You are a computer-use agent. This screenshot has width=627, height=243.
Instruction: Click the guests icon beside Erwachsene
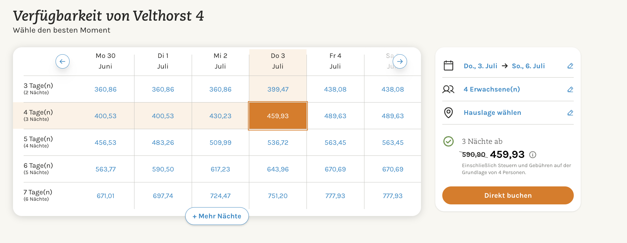pos(448,89)
